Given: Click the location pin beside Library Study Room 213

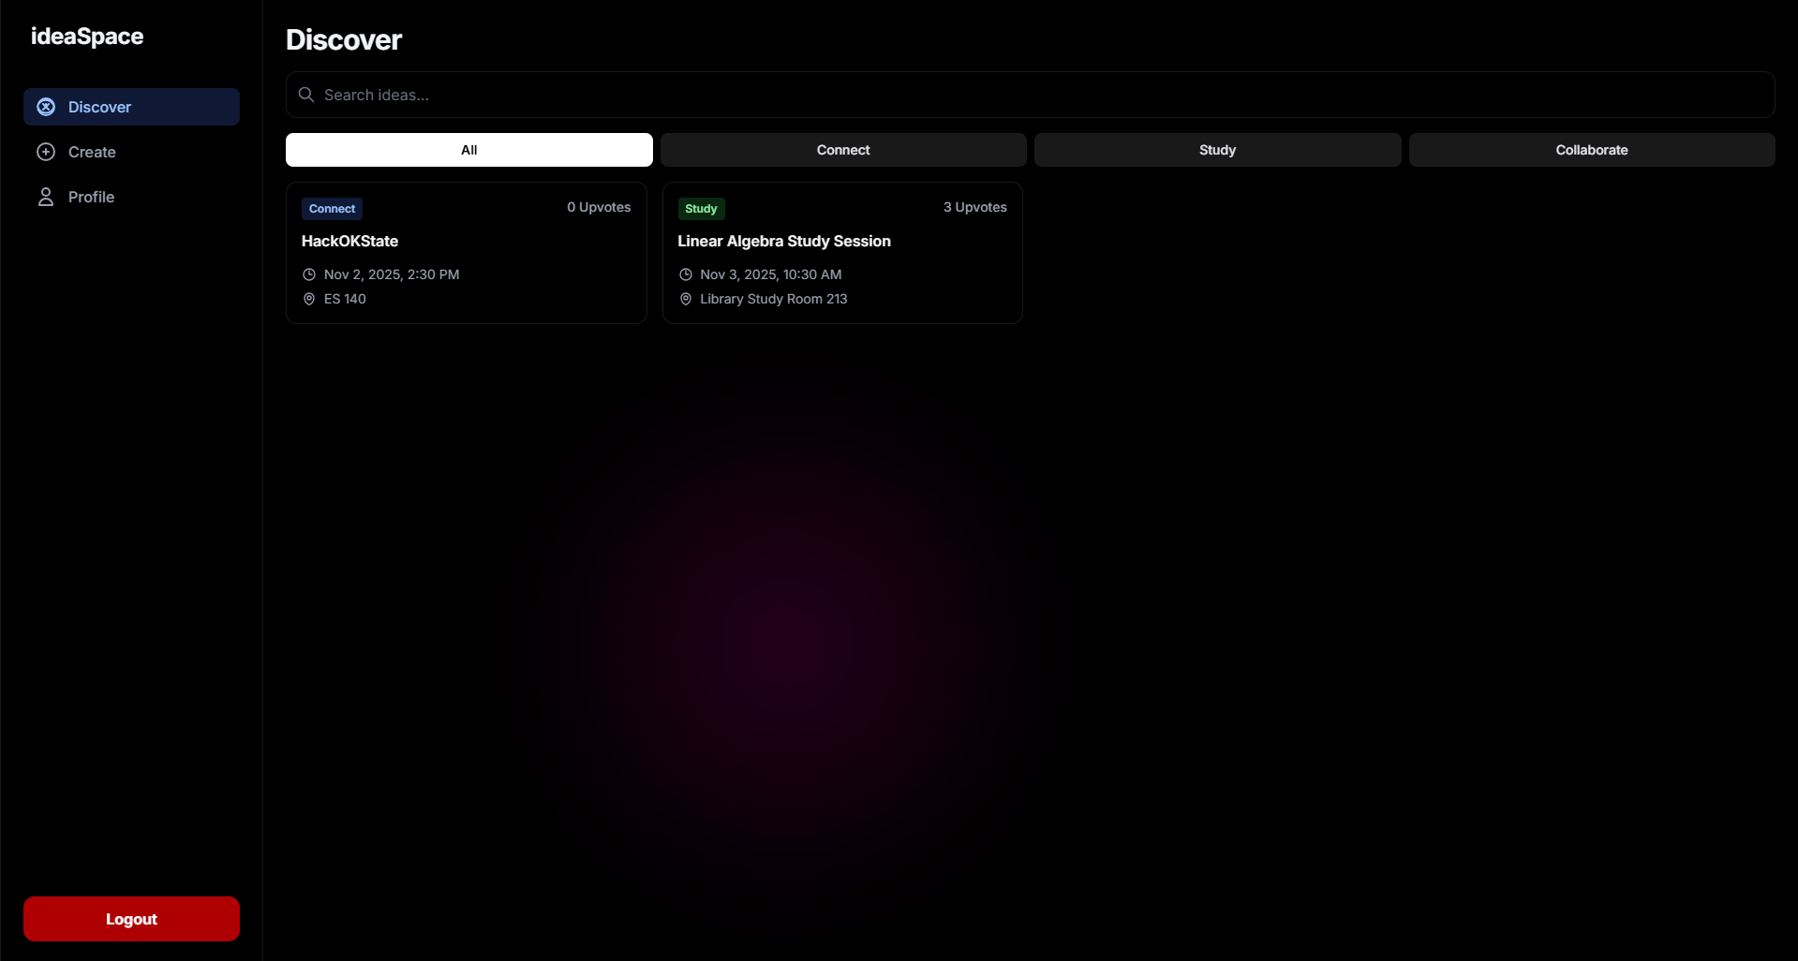Looking at the screenshot, I should pos(686,299).
